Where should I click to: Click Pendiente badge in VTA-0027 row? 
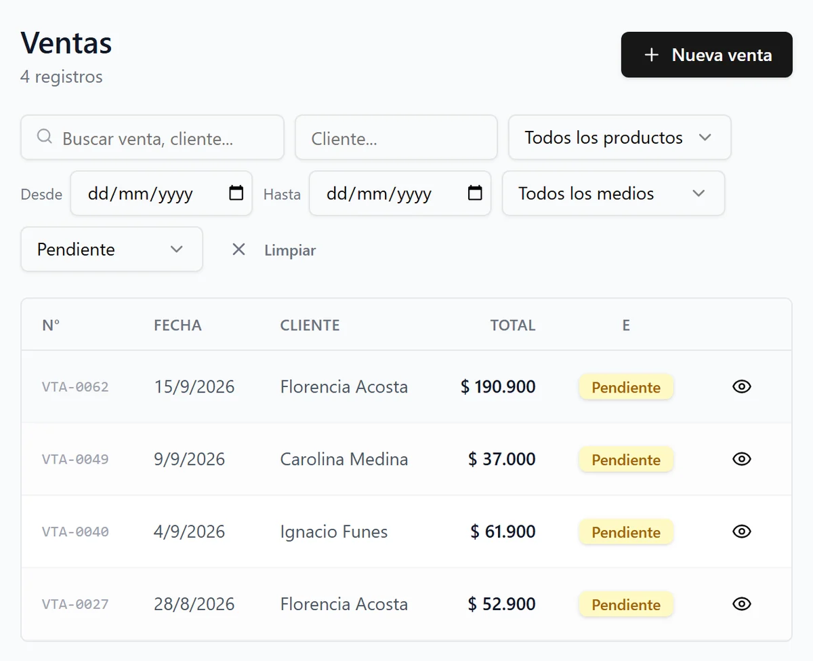point(626,605)
